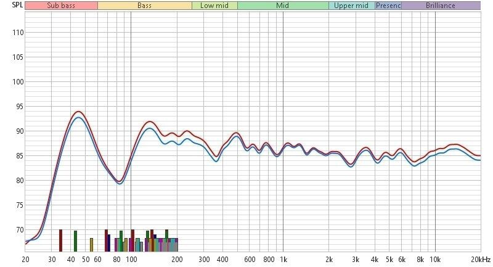
Task: Select the Brilliance band label
Action: 441,6
